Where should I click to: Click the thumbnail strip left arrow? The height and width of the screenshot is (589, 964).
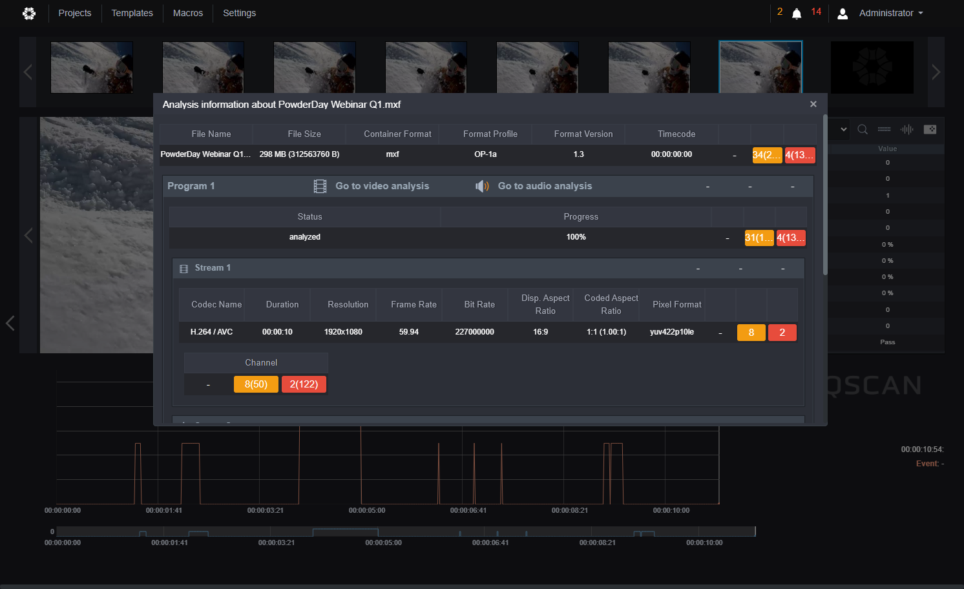[x=28, y=72]
